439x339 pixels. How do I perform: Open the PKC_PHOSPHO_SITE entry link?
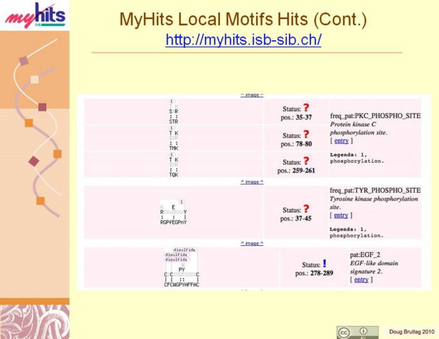coord(341,141)
